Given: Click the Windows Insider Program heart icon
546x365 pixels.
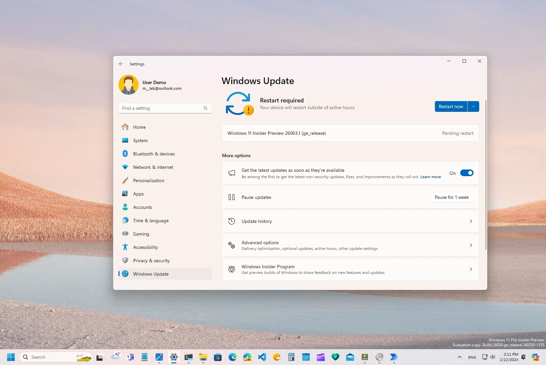Looking at the screenshot, I should (x=232, y=269).
